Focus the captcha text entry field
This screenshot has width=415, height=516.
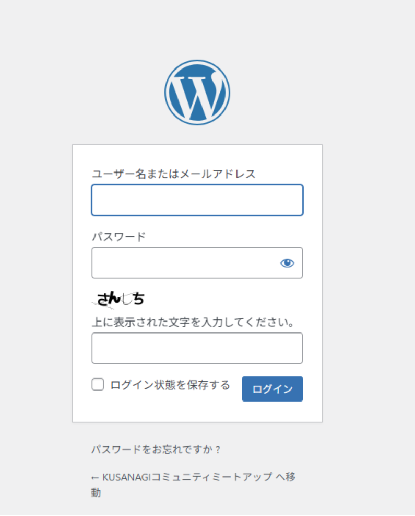197,348
